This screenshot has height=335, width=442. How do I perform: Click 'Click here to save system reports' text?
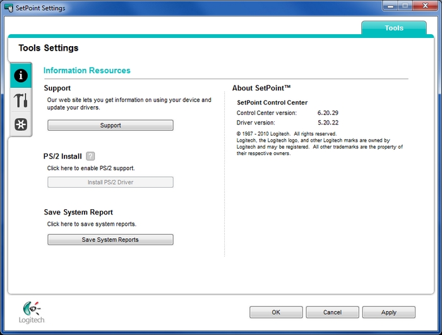pos(92,224)
